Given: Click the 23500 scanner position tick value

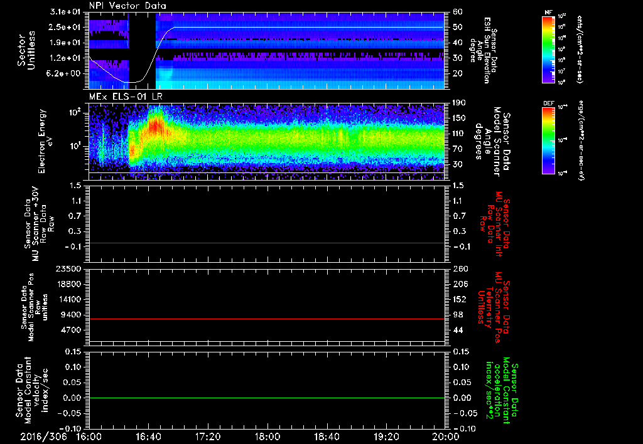Looking at the screenshot, I should coord(69,269).
